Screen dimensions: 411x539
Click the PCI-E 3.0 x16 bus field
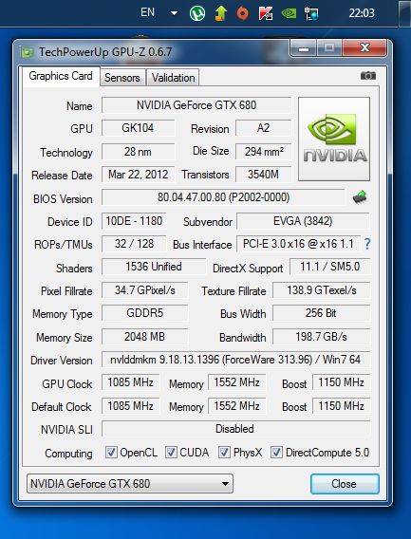click(x=298, y=244)
